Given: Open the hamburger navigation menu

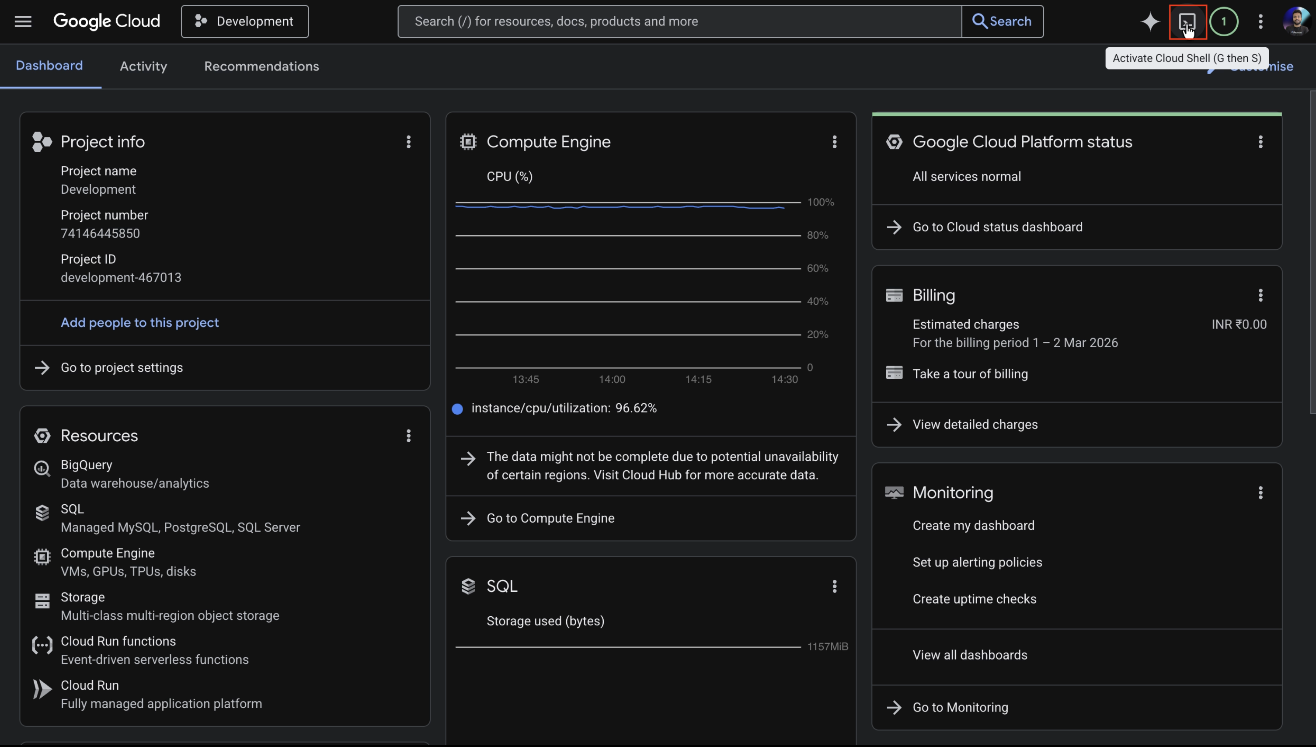Looking at the screenshot, I should pos(23,21).
